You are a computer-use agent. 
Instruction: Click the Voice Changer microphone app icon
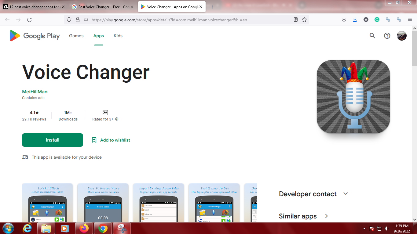click(353, 97)
